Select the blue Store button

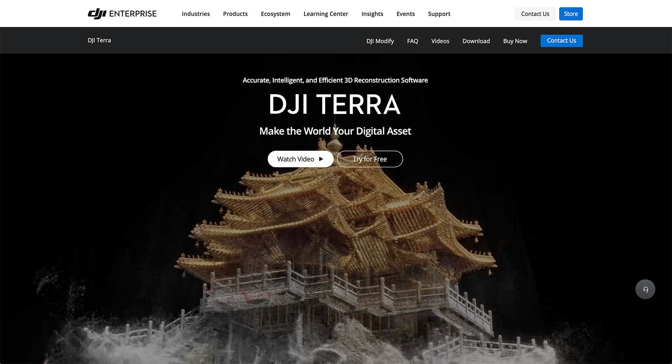[571, 13]
